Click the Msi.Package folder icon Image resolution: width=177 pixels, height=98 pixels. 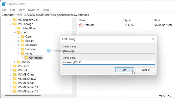tap(15, 24)
